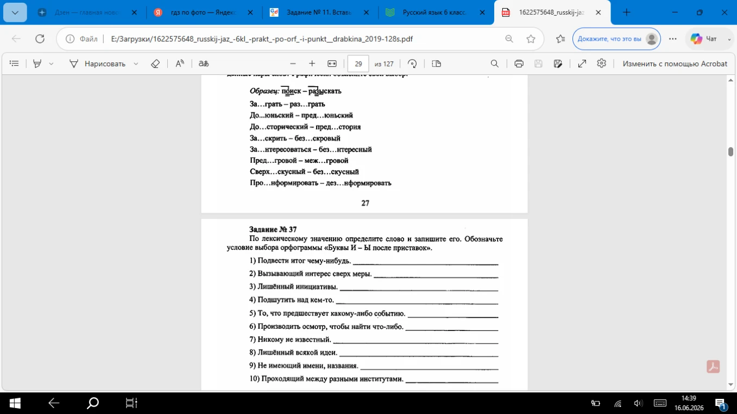
Task: Print the PDF document
Action: (x=519, y=63)
